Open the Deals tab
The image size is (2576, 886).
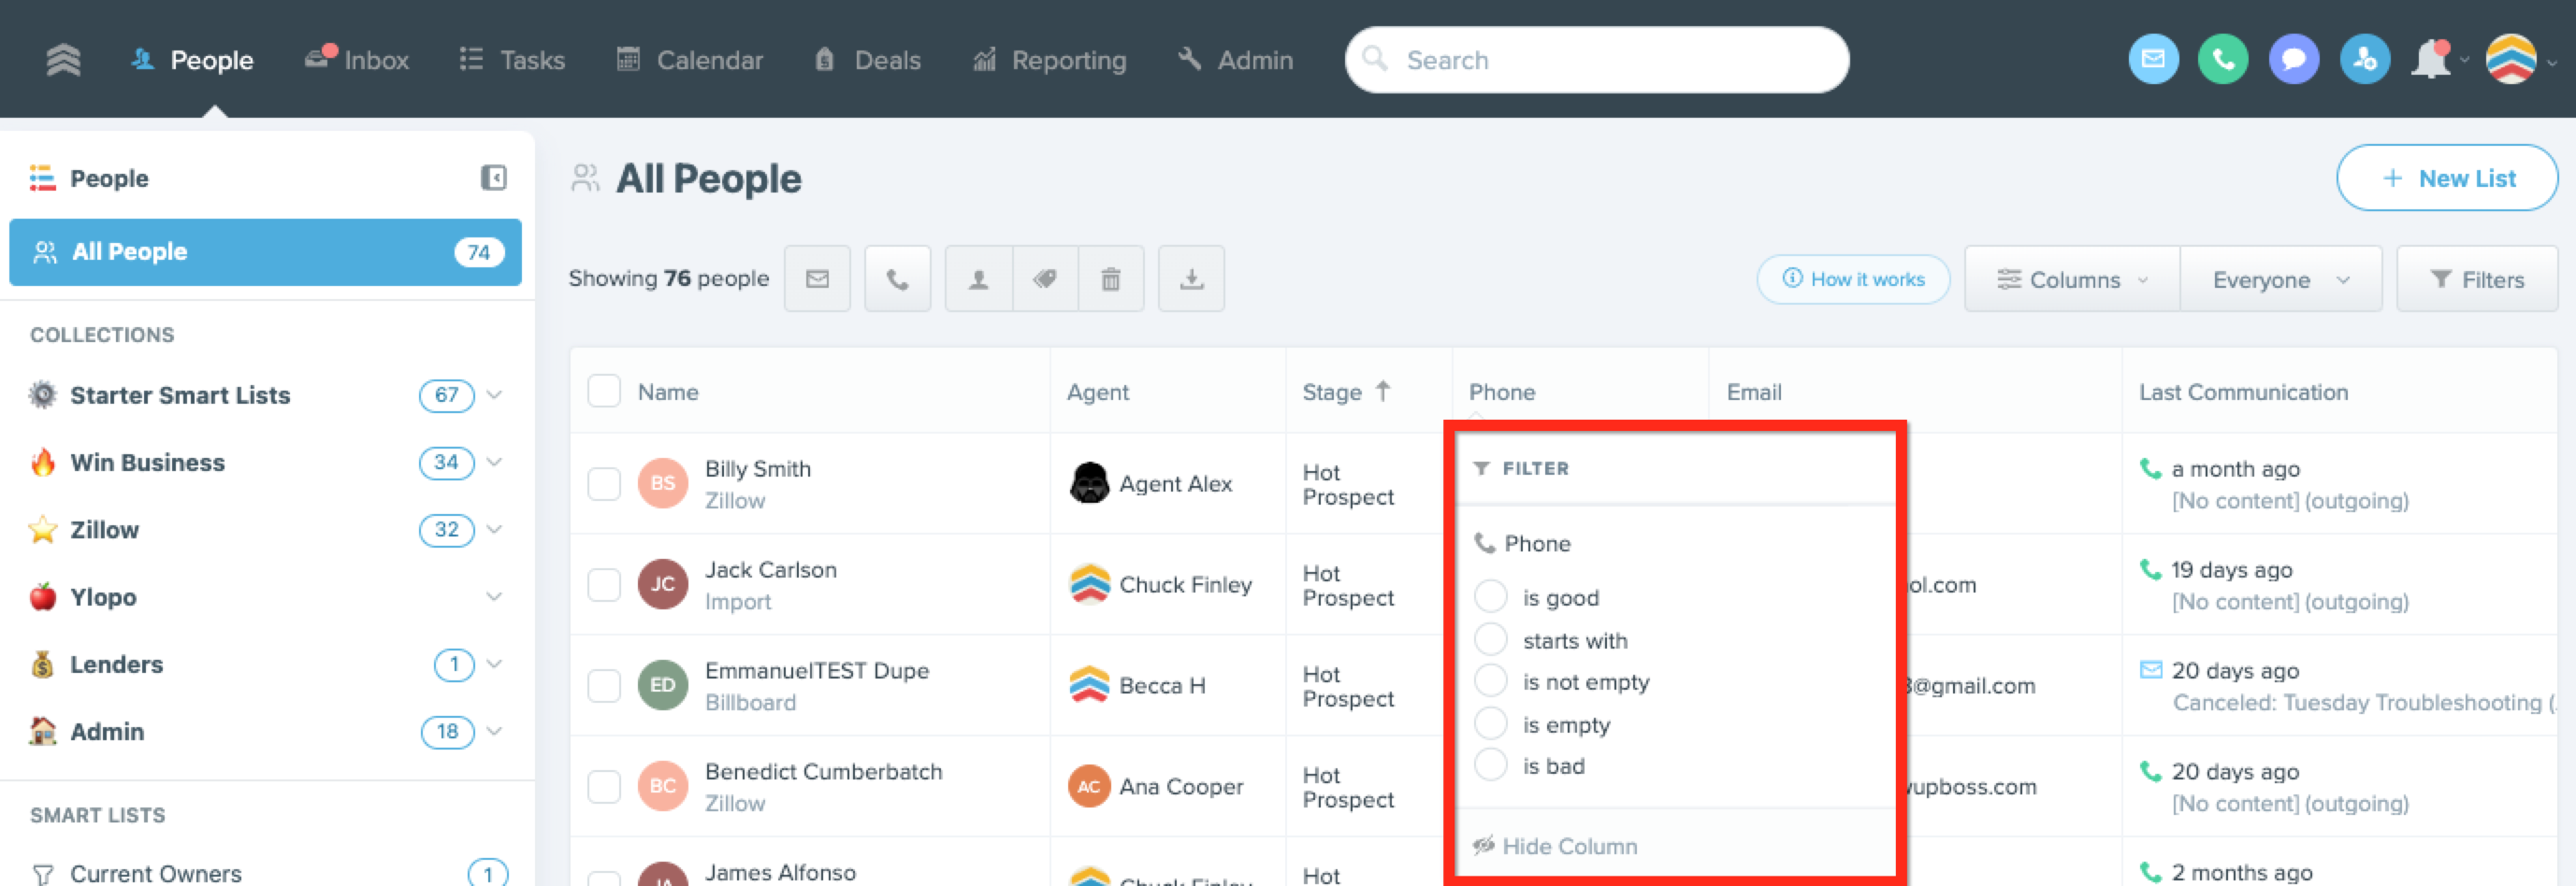tap(867, 60)
